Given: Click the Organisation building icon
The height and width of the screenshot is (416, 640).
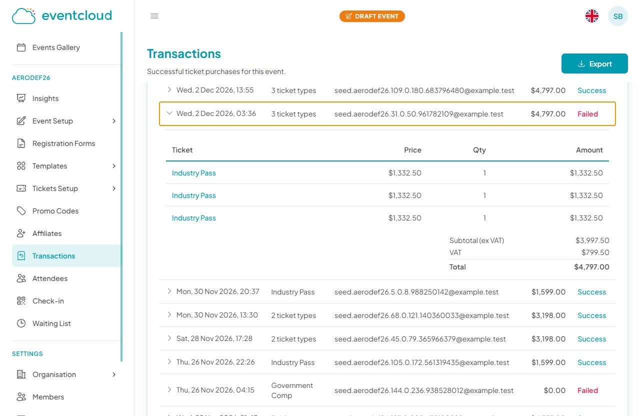Looking at the screenshot, I should tap(21, 374).
